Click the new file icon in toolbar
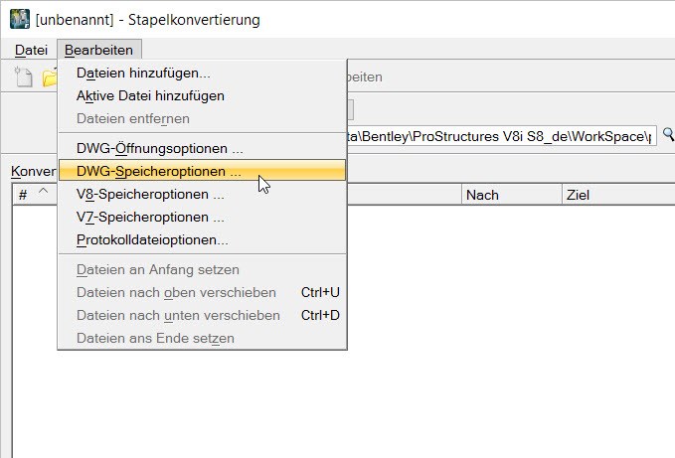 pos(23,76)
